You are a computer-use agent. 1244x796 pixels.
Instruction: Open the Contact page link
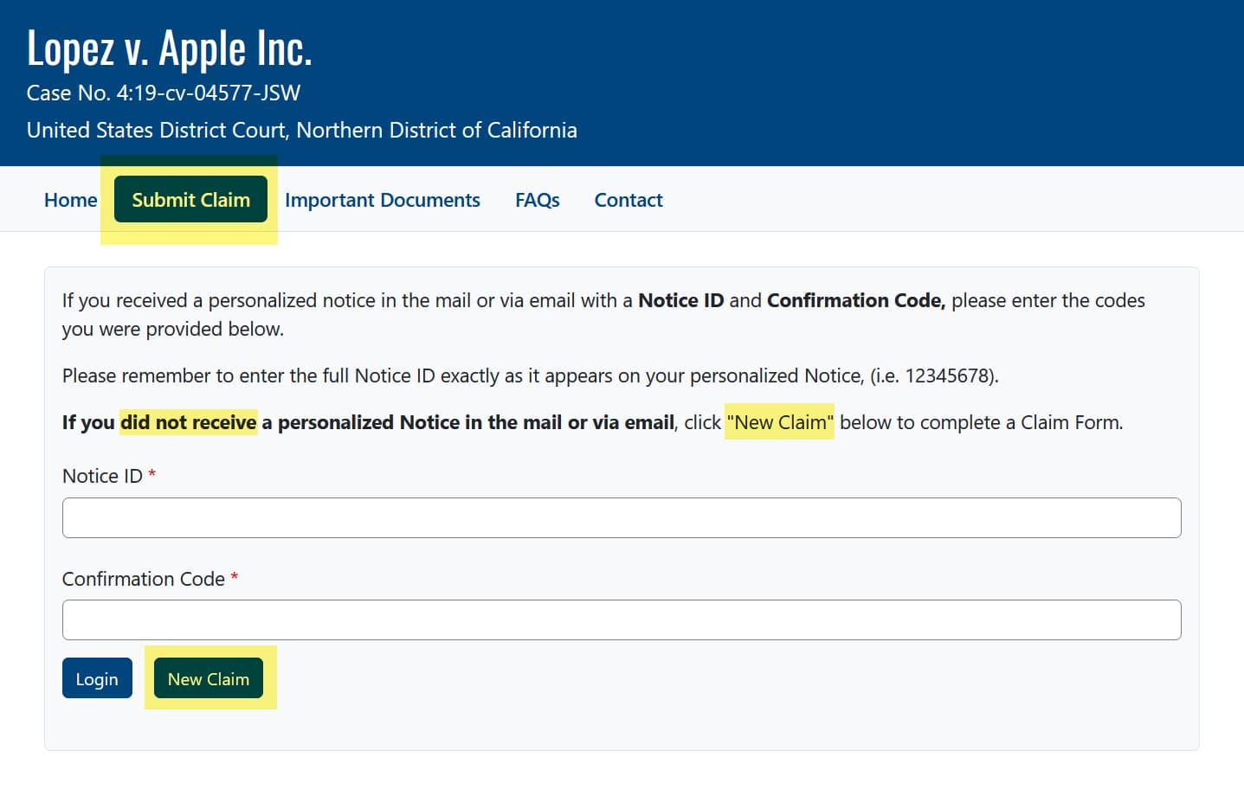[x=628, y=200]
